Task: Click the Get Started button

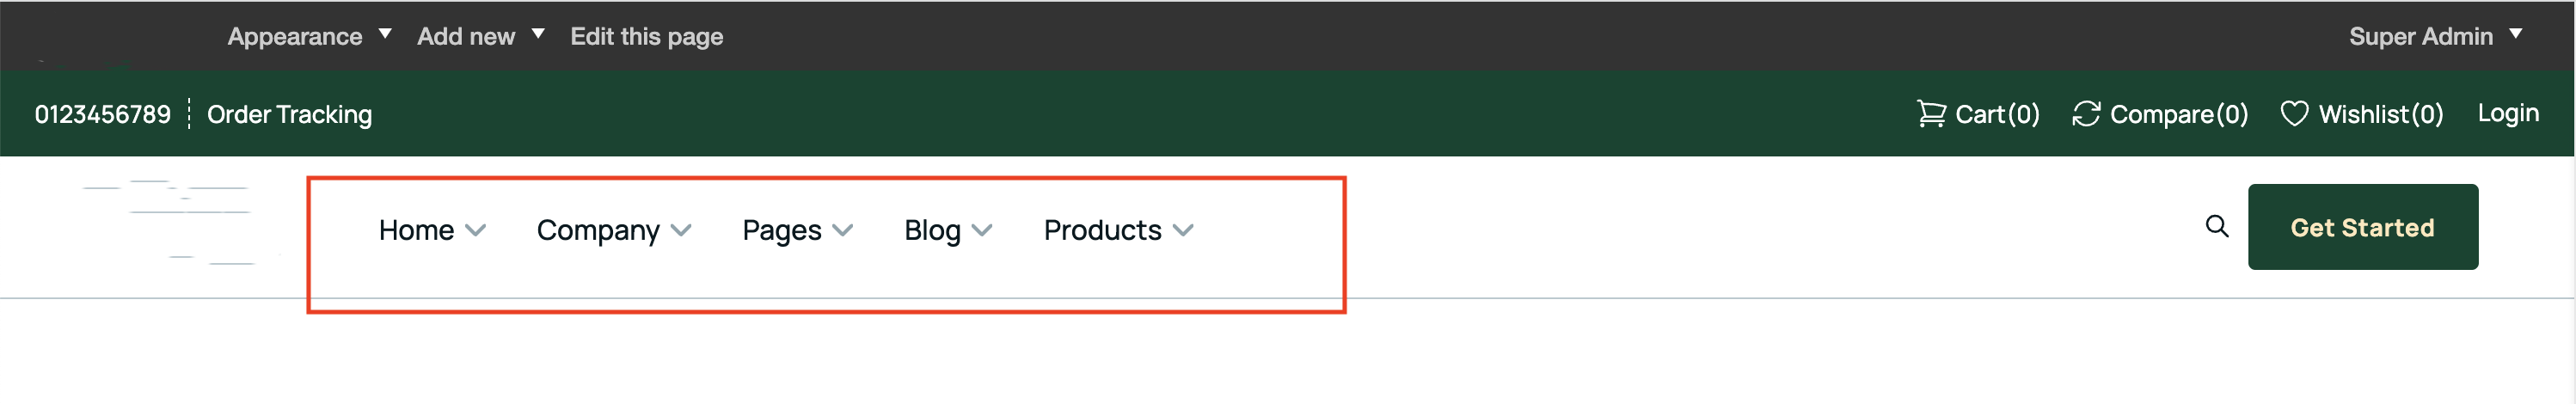Action: point(2362,227)
